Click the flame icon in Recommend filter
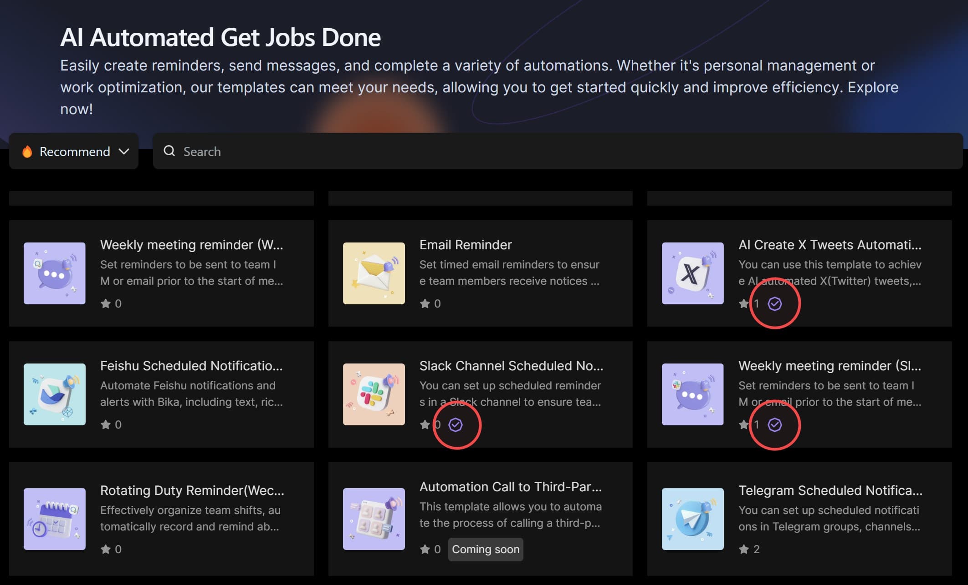 point(27,151)
